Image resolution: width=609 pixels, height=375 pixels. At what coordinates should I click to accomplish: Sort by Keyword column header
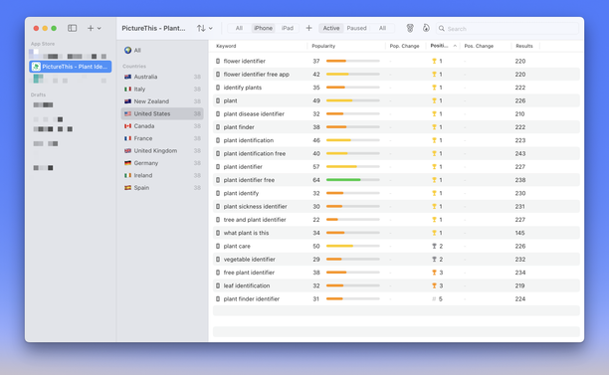[226, 46]
